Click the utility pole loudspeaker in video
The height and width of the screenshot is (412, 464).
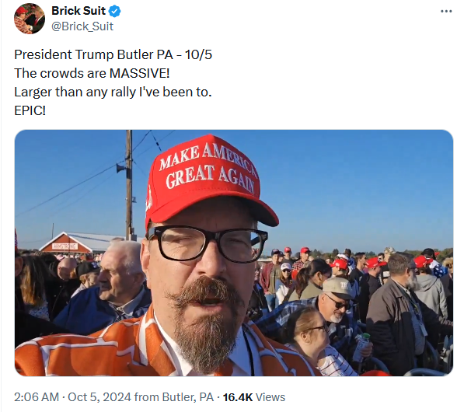point(120,169)
